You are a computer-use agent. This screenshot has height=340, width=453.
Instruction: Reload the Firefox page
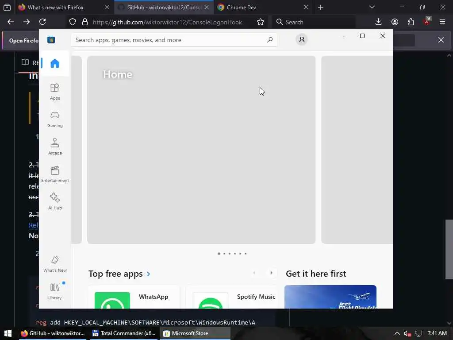coord(42,22)
